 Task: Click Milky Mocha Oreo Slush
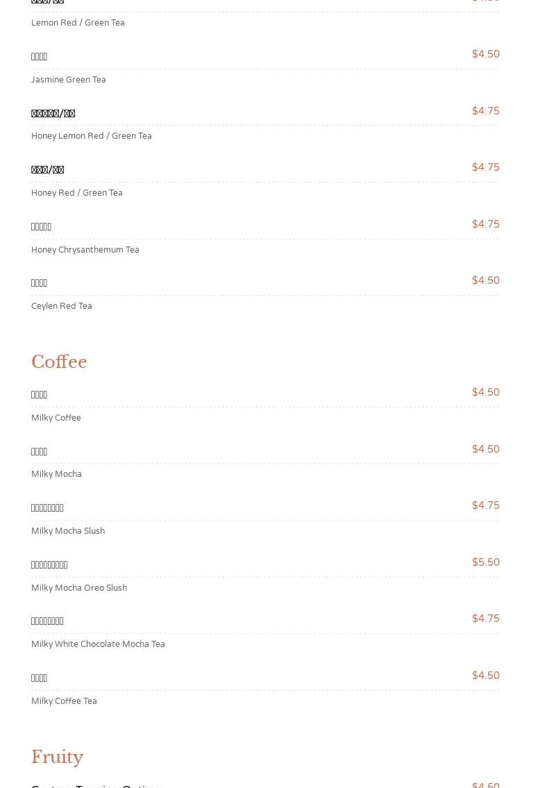click(x=79, y=587)
